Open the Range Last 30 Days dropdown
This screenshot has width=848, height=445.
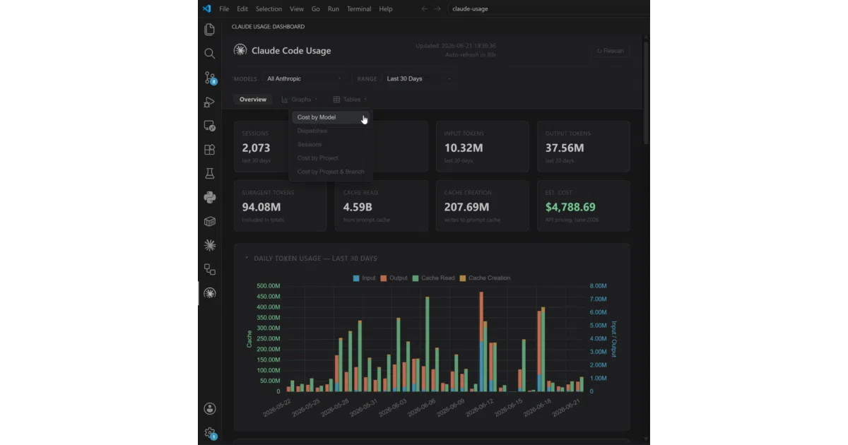point(418,79)
